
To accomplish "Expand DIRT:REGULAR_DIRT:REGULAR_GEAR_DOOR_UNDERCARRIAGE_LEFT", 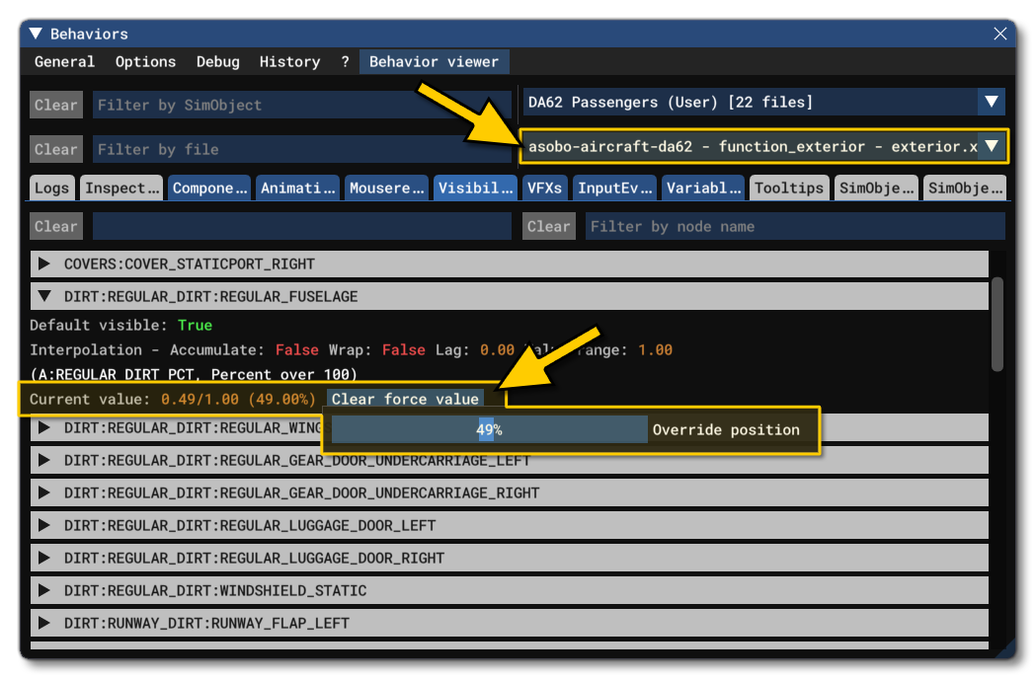I will pos(42,460).
